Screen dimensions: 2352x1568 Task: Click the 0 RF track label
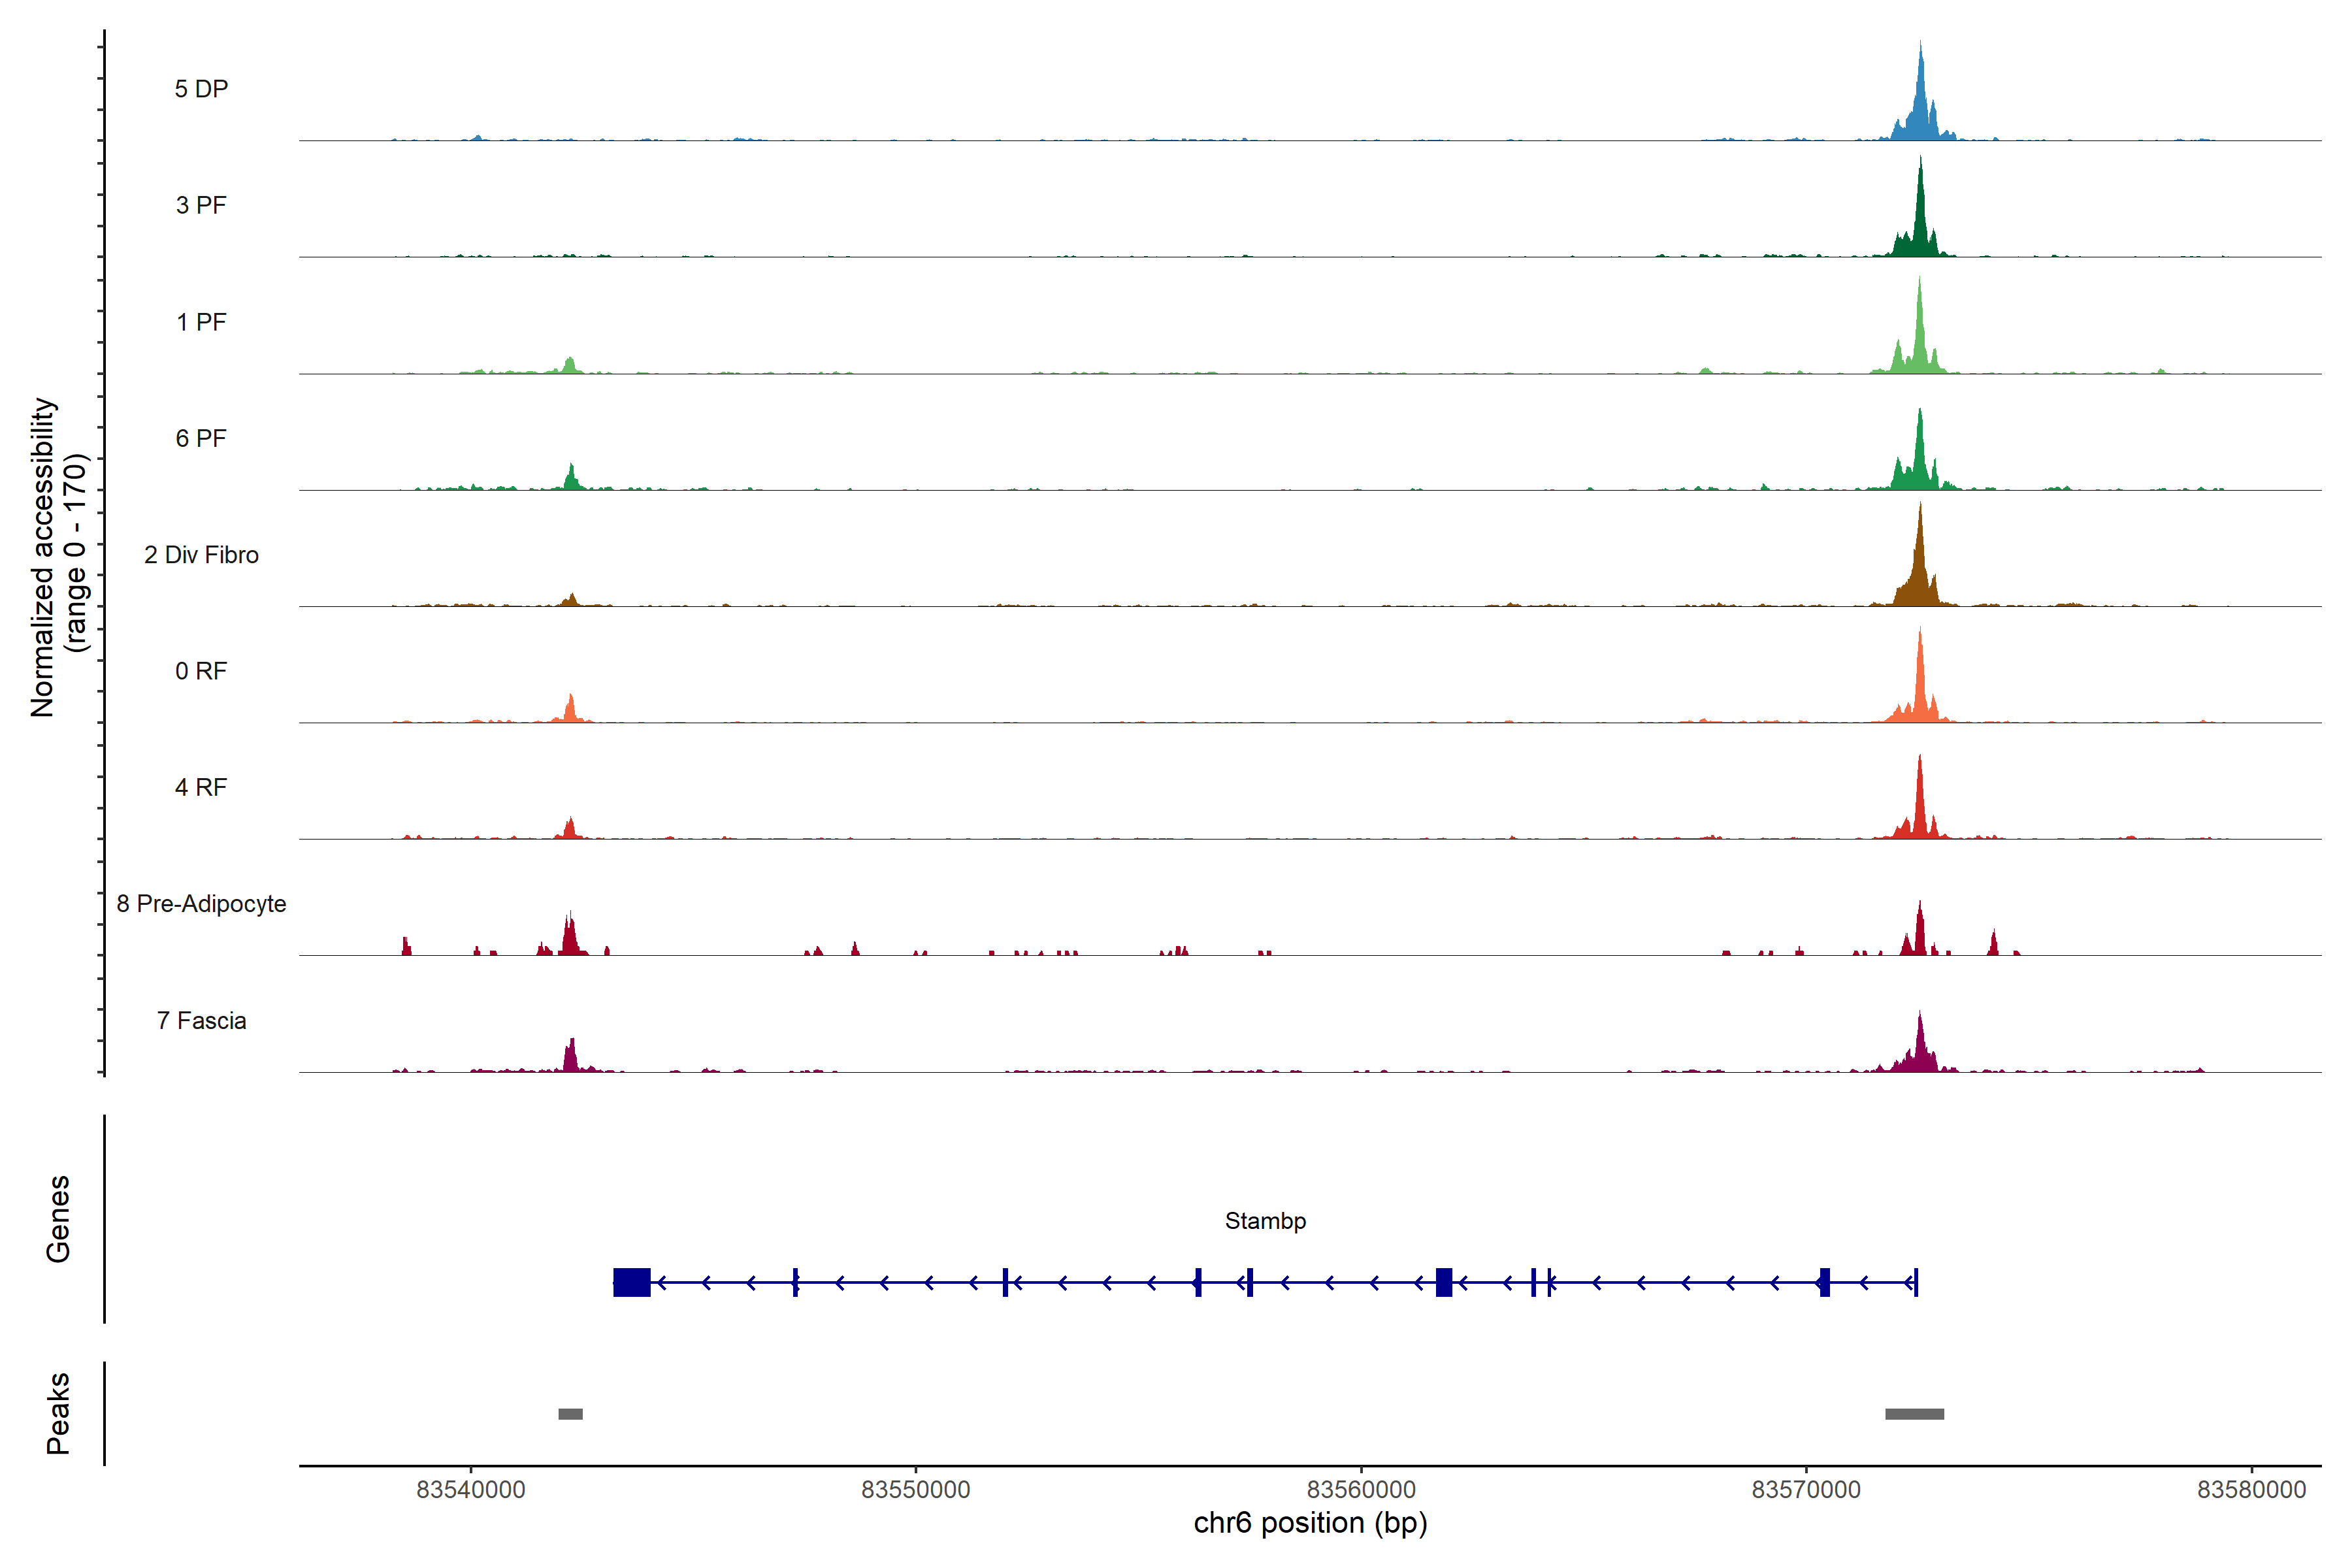pyautogui.click(x=201, y=671)
